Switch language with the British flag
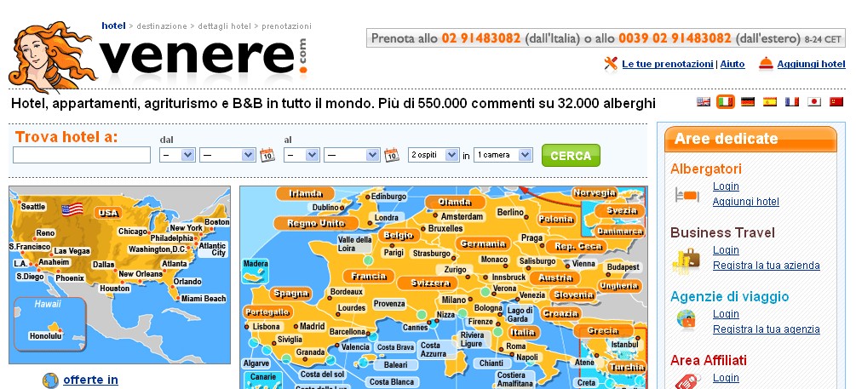The height and width of the screenshot is (389, 856). click(704, 102)
